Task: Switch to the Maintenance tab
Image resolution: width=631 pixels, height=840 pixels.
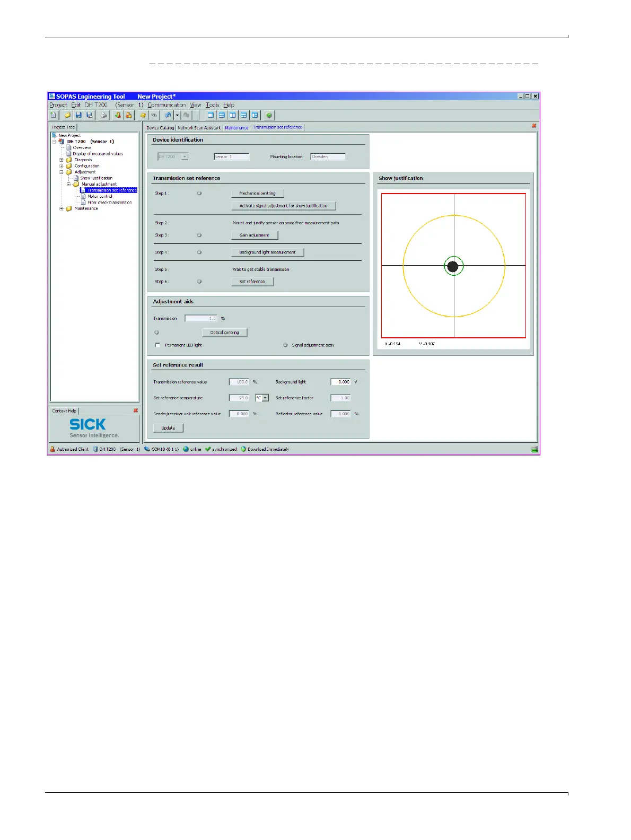Action: [x=236, y=128]
